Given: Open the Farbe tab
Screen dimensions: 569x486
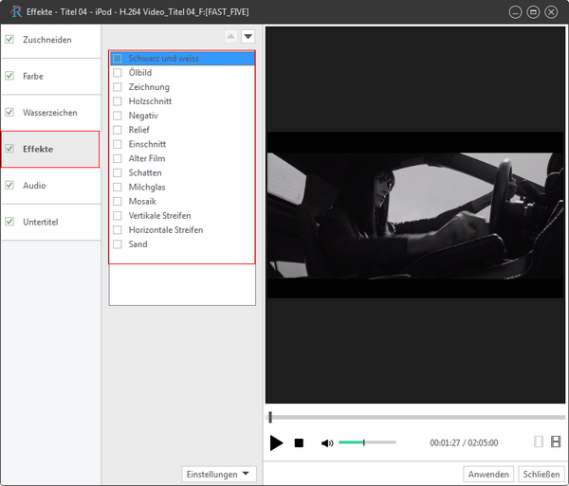Looking at the screenshot, I should coord(51,76).
